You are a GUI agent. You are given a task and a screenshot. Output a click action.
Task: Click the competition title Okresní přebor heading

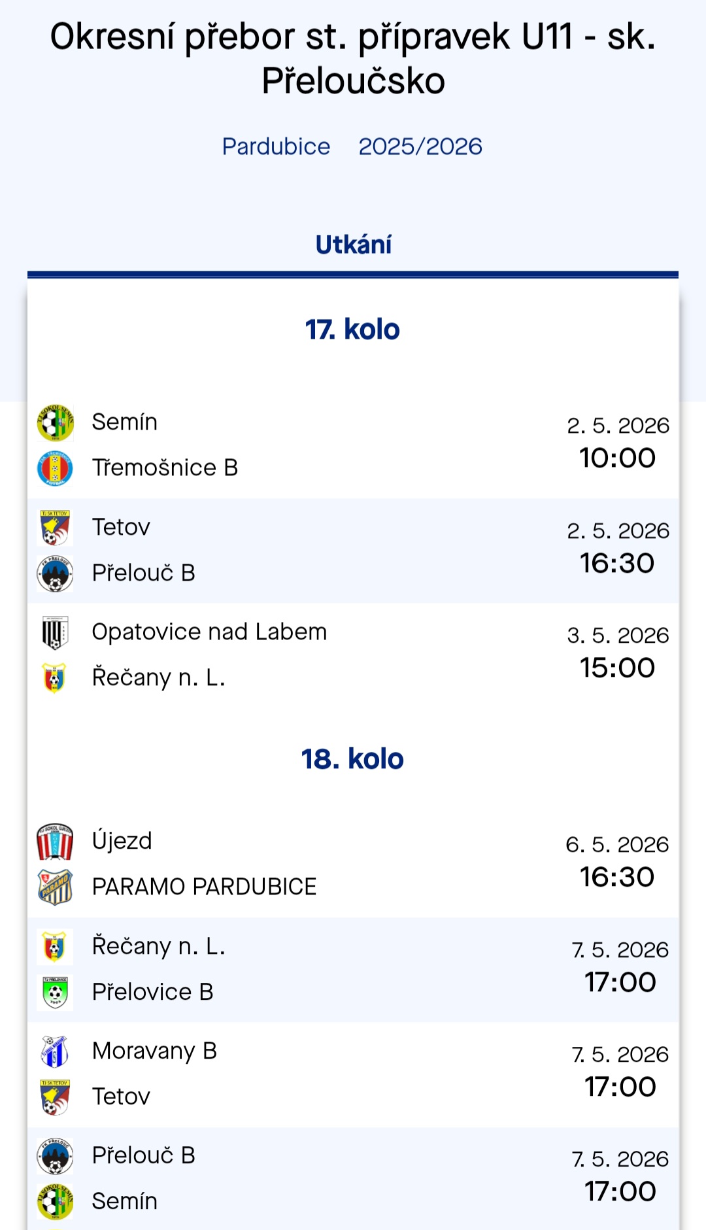click(353, 58)
